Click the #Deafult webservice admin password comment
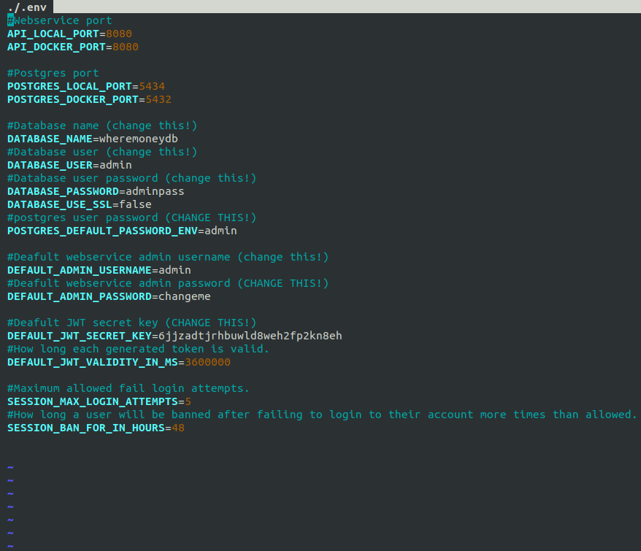This screenshot has width=641, height=551. (x=168, y=283)
